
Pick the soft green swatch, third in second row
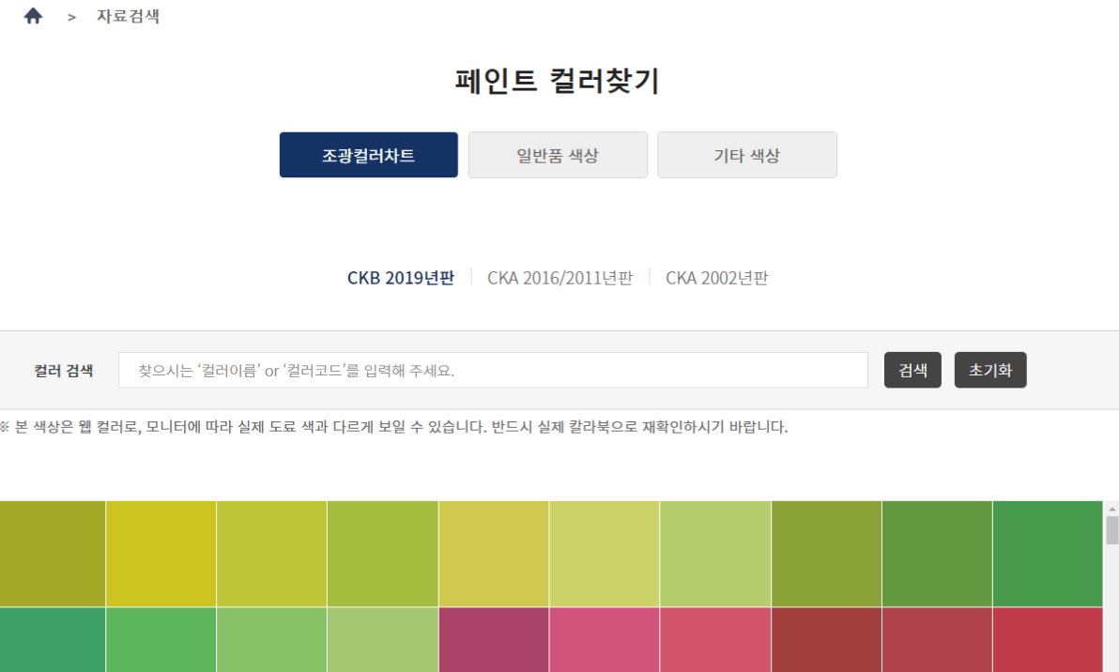[272, 640]
